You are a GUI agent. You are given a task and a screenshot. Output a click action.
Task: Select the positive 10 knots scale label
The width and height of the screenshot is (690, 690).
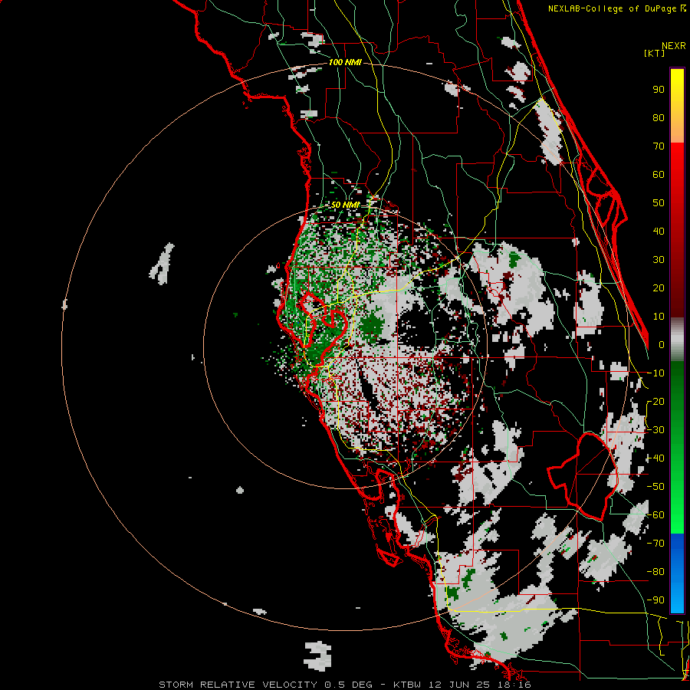pos(659,317)
